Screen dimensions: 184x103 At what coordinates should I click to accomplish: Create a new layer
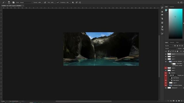pos(182,101)
